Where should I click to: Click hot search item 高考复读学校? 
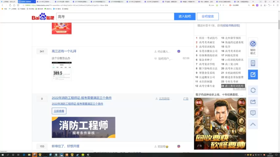pos(207,64)
